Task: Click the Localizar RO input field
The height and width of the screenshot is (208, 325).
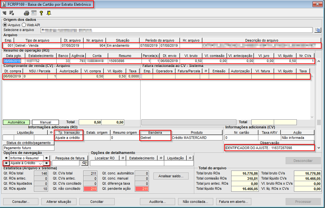Action: [x=108, y=163]
